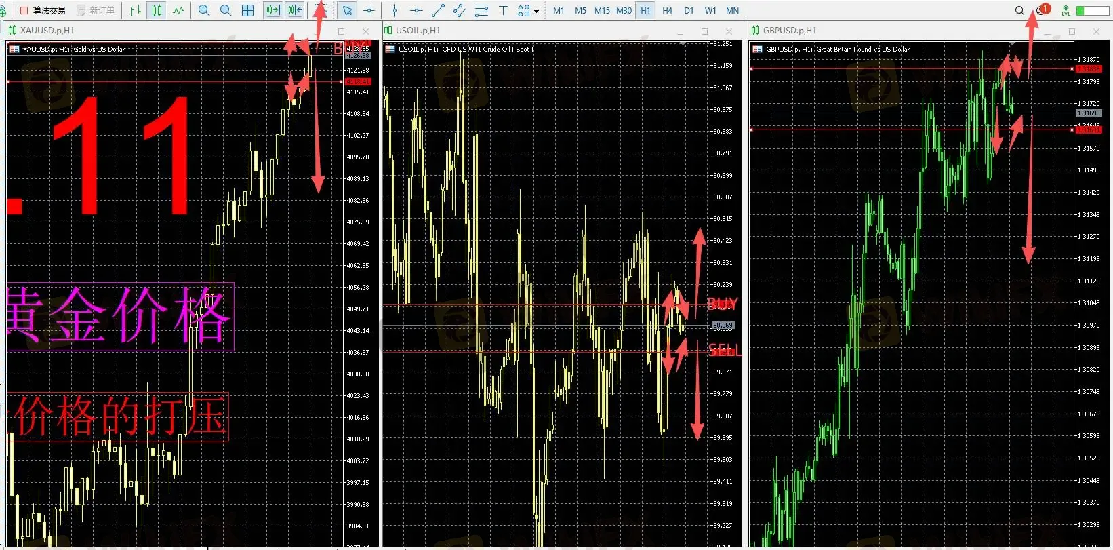Toggle the 算法交易 algo trading button

pyautogui.click(x=42, y=10)
